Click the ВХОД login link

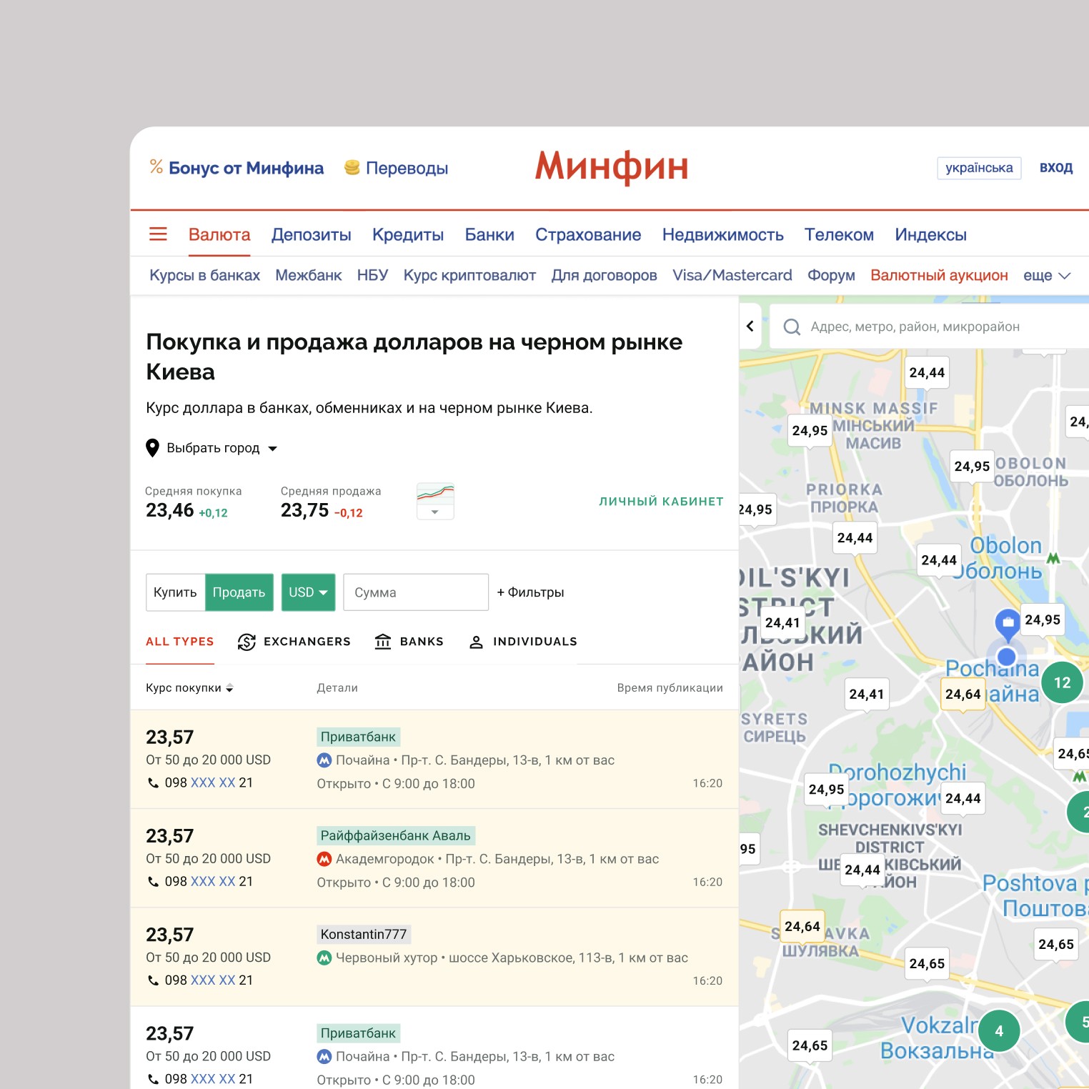pyautogui.click(x=1056, y=168)
